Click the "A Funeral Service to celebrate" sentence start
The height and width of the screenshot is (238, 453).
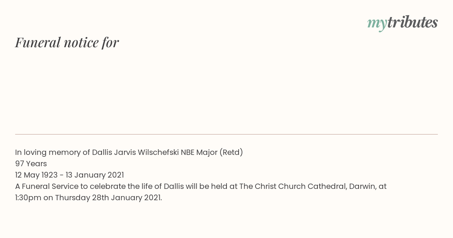(70, 186)
